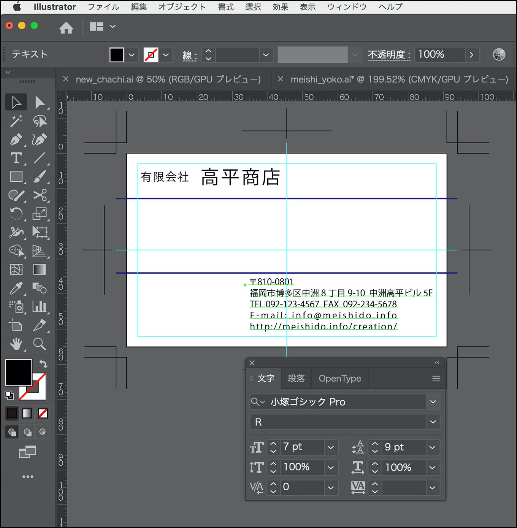Image resolution: width=517 pixels, height=528 pixels.
Task: Select the Rotate tool
Action: 16,214
